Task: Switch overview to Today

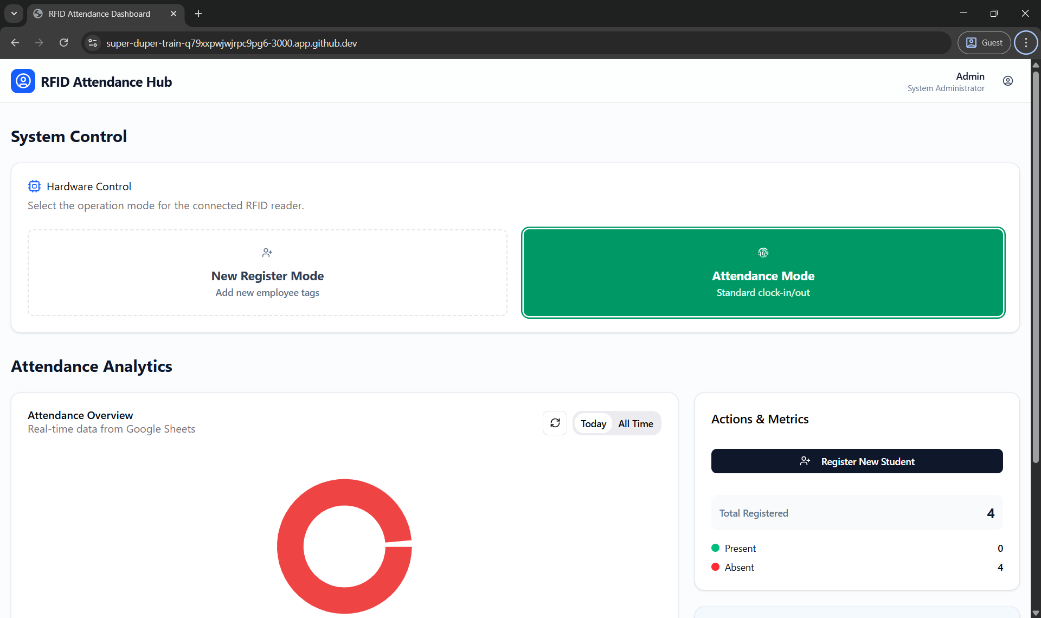Action: click(x=593, y=424)
